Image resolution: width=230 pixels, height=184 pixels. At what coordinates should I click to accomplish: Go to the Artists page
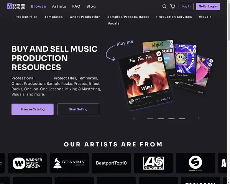[59, 7]
